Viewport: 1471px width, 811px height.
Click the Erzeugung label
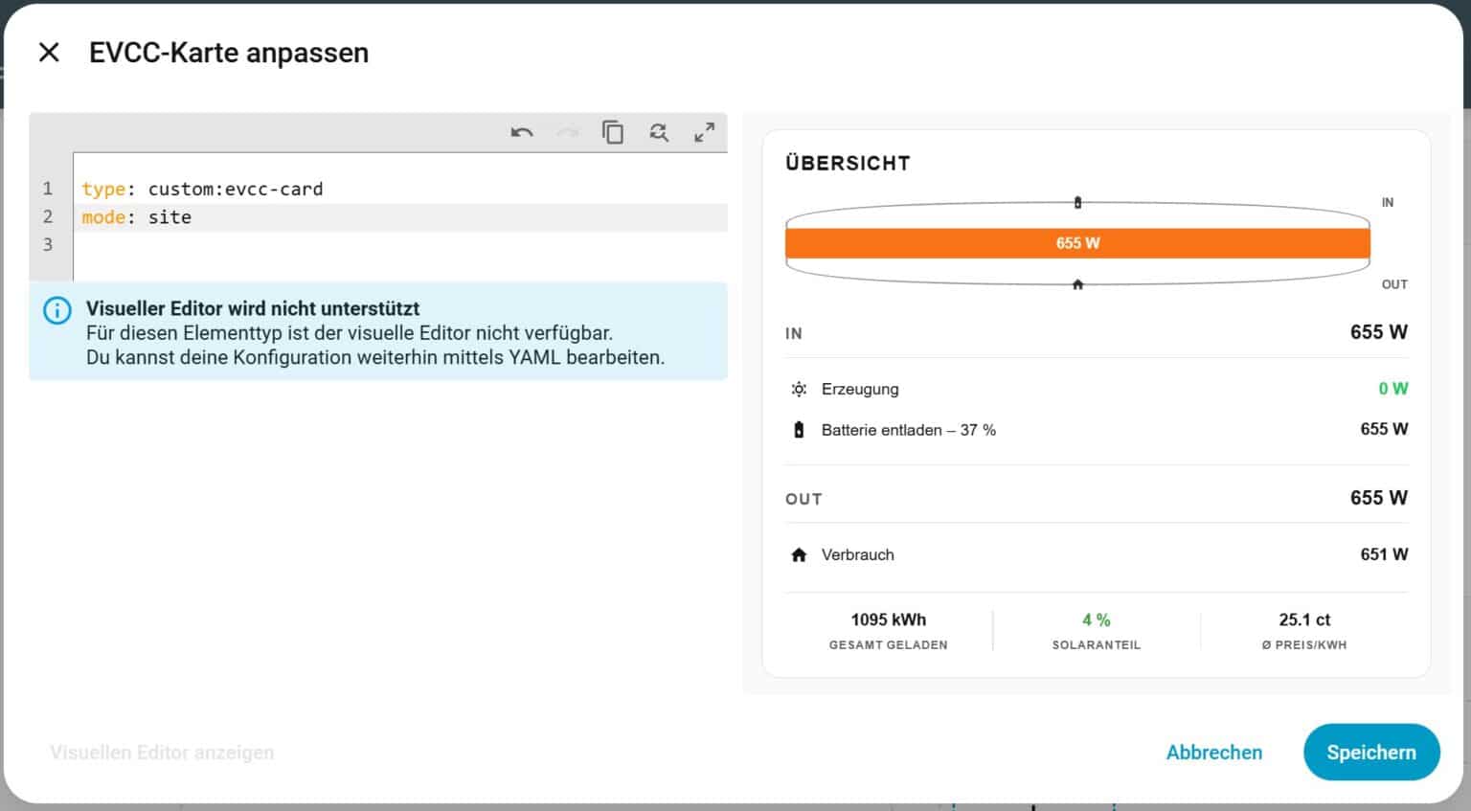coord(860,389)
